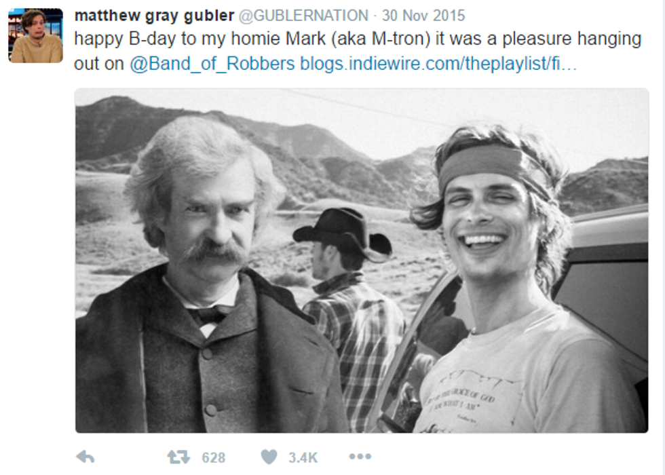Open the @GUBLERNATION handle link
The image size is (665, 475).
(304, 16)
